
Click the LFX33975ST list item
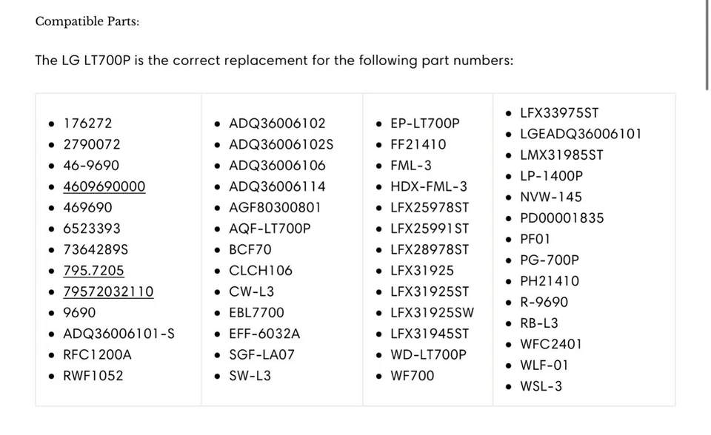pos(559,113)
